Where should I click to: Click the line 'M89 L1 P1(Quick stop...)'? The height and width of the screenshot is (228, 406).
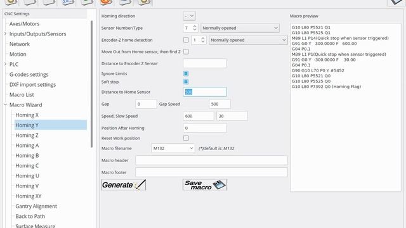pos(339,54)
